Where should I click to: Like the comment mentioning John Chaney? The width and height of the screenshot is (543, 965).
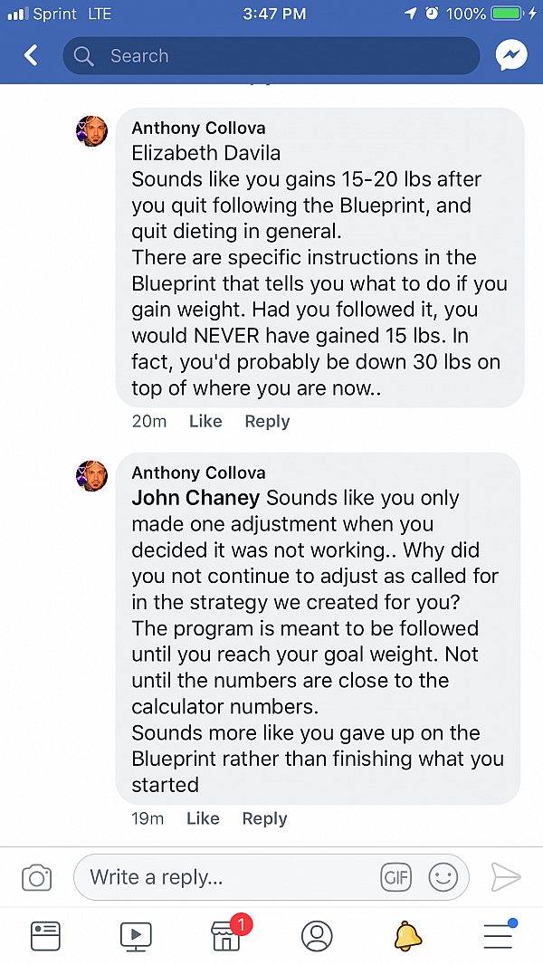(203, 818)
